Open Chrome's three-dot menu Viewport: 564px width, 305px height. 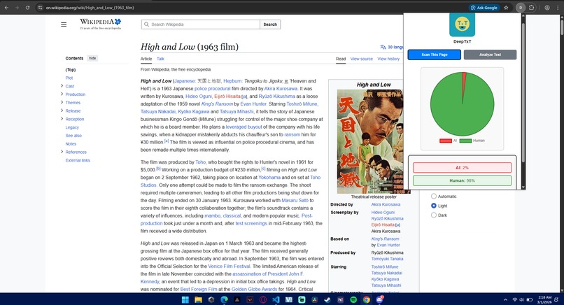(x=558, y=8)
